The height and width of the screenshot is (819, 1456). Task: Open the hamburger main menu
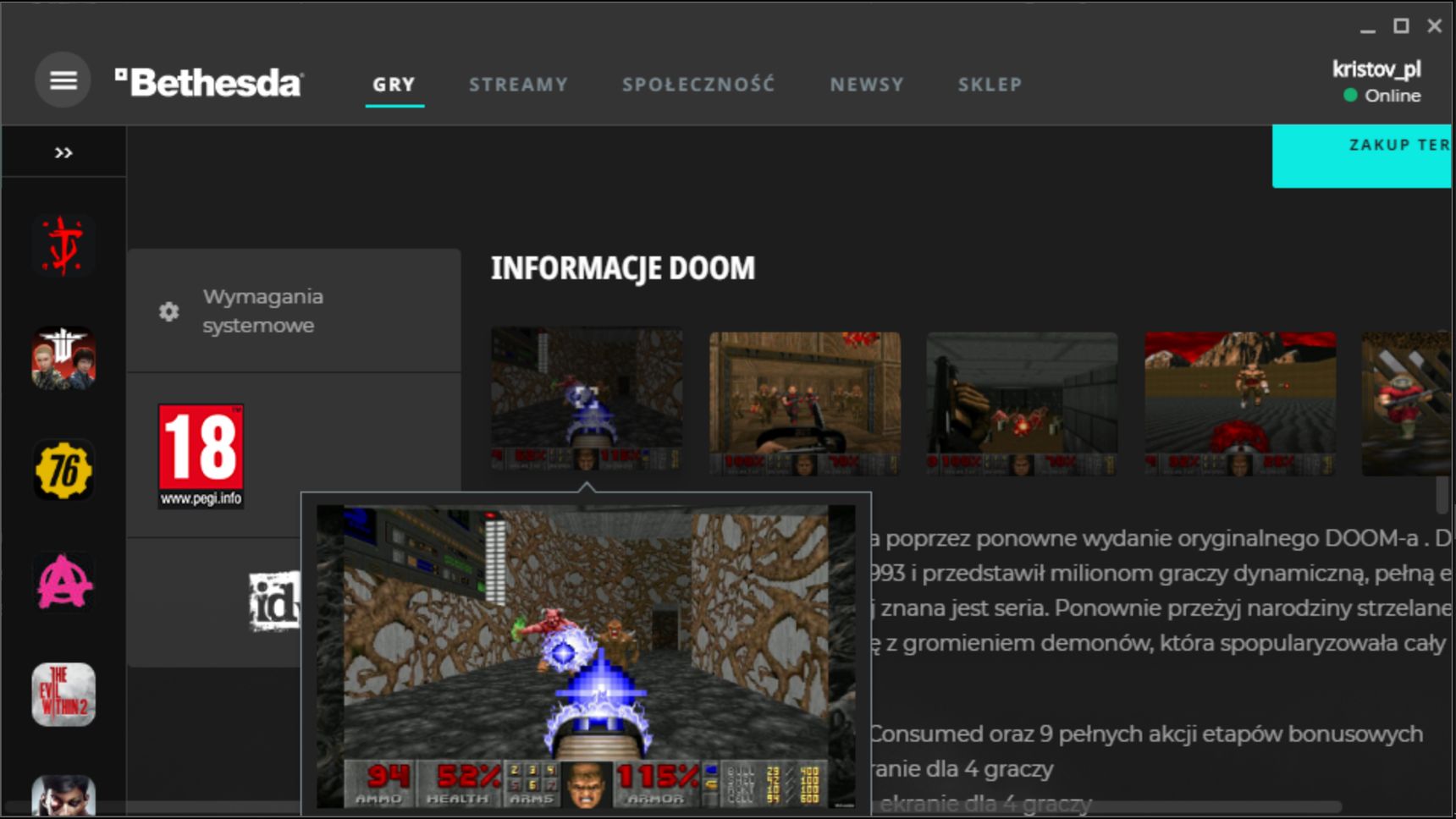63,80
